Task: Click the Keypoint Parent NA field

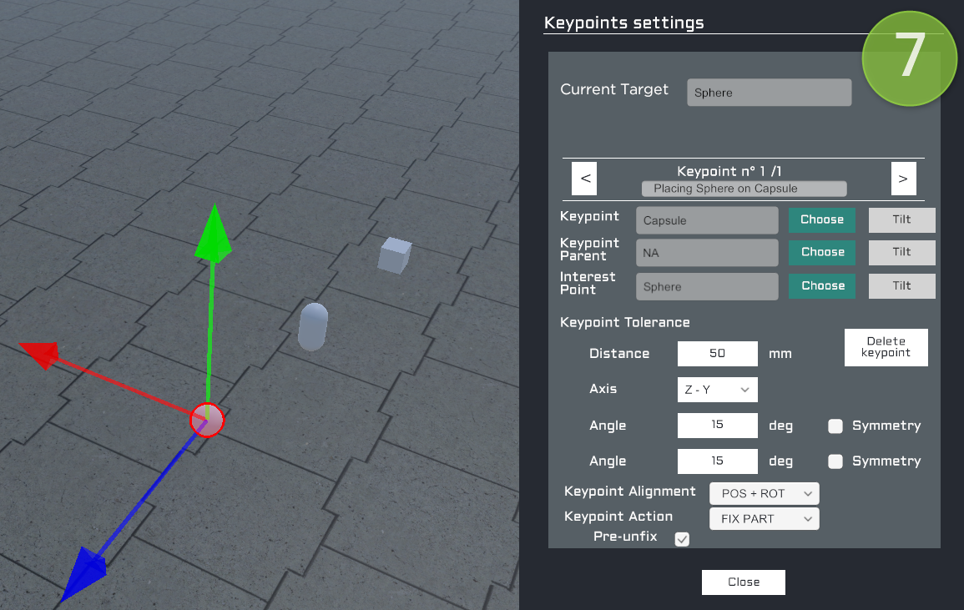Action: (x=707, y=253)
